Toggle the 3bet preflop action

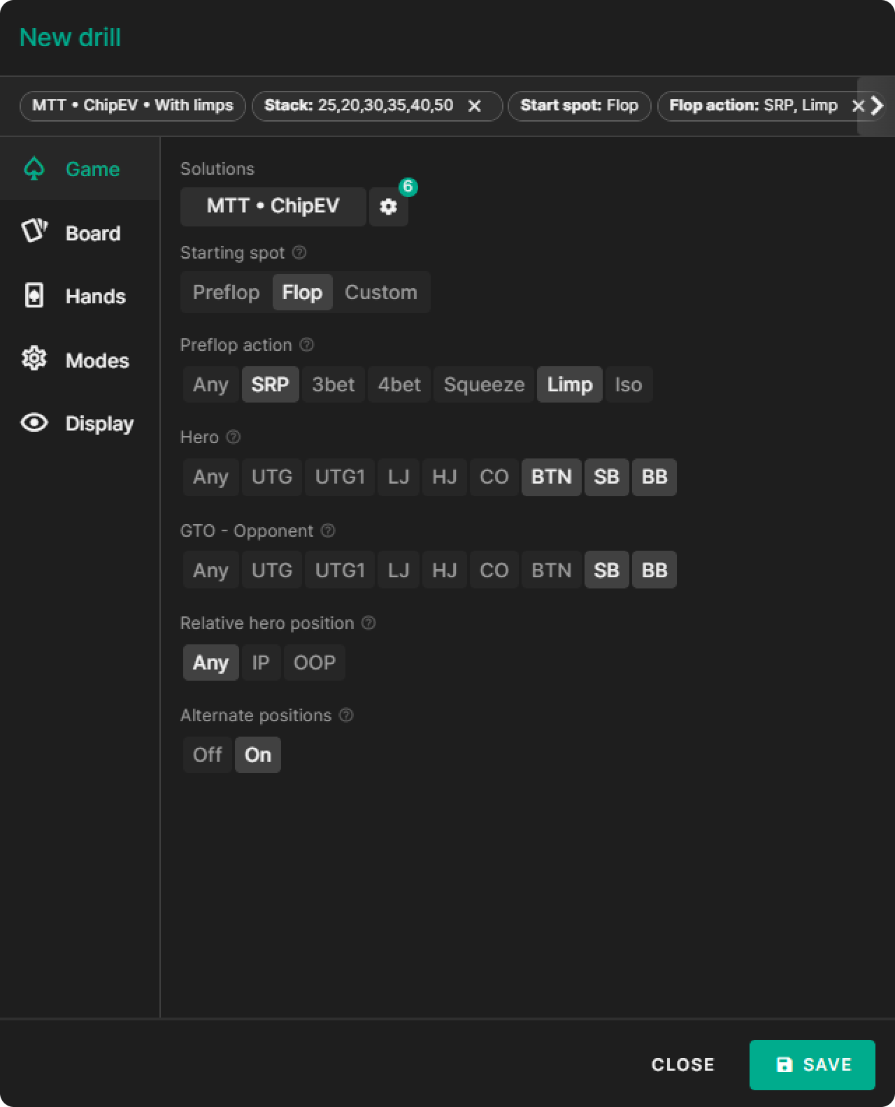click(334, 384)
